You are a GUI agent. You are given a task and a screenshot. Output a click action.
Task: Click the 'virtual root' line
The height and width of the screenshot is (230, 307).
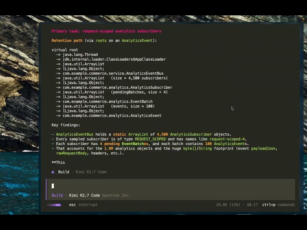tap(65, 50)
